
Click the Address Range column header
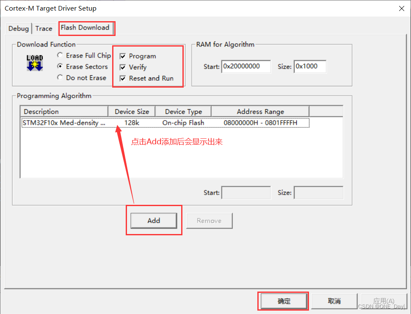point(260,112)
